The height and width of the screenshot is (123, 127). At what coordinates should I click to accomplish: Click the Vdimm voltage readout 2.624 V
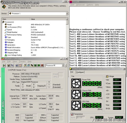click(x=117, y=87)
